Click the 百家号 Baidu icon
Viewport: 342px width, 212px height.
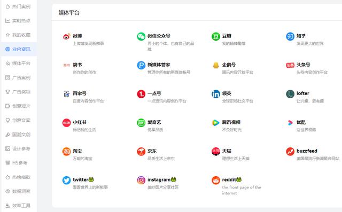(x=66, y=94)
